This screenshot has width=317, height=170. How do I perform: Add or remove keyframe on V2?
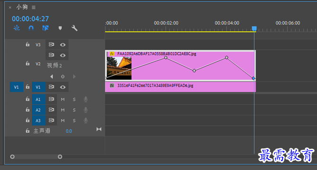tap(62, 77)
